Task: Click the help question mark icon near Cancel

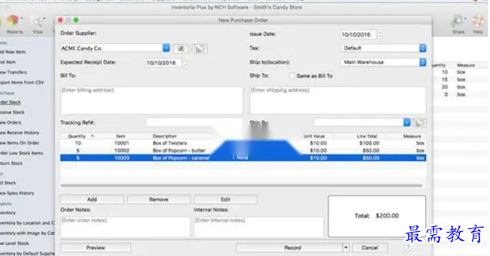Action: (x=408, y=247)
